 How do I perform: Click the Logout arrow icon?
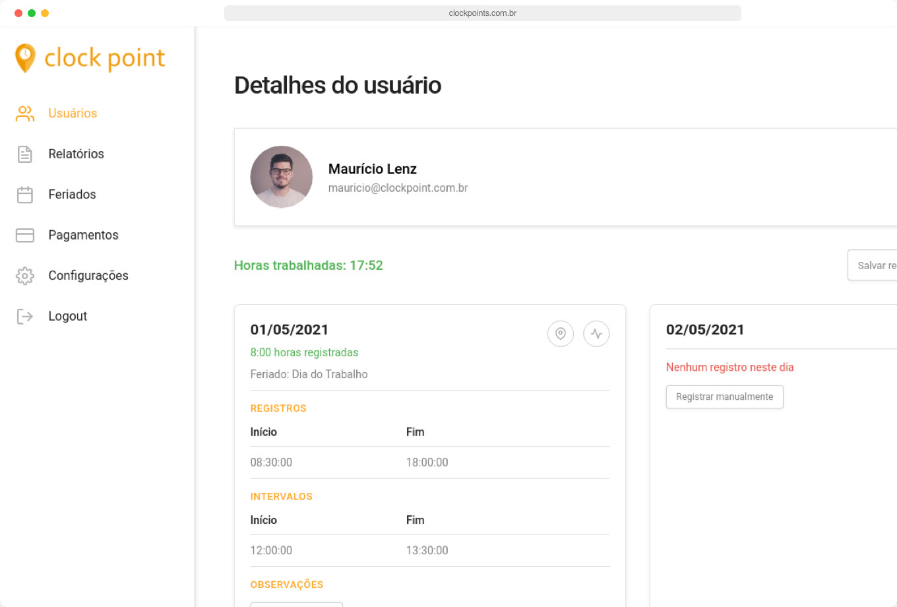coord(25,317)
